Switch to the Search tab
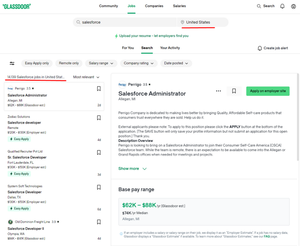This screenshot has width=300, height=246. pos(147,48)
